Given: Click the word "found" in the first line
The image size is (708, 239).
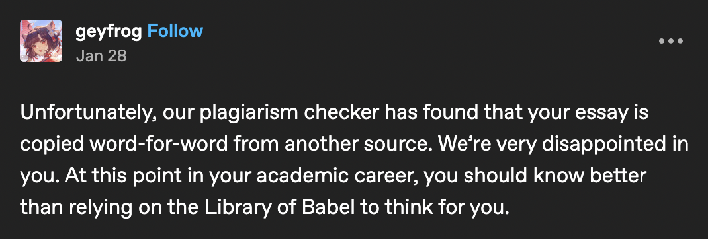Looking at the screenshot, I should pos(444,113).
